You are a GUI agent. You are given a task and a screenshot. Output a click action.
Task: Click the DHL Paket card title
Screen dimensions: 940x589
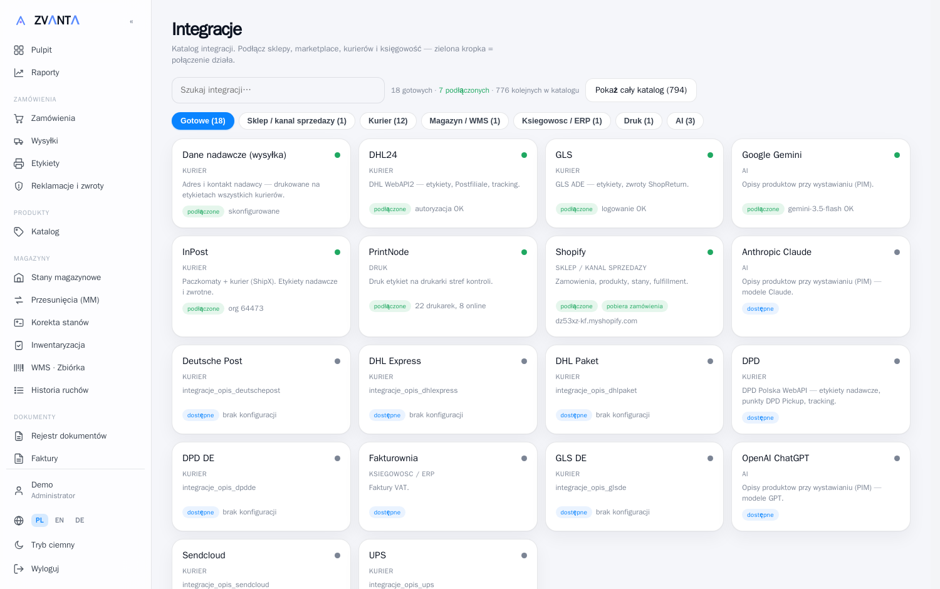pos(577,361)
